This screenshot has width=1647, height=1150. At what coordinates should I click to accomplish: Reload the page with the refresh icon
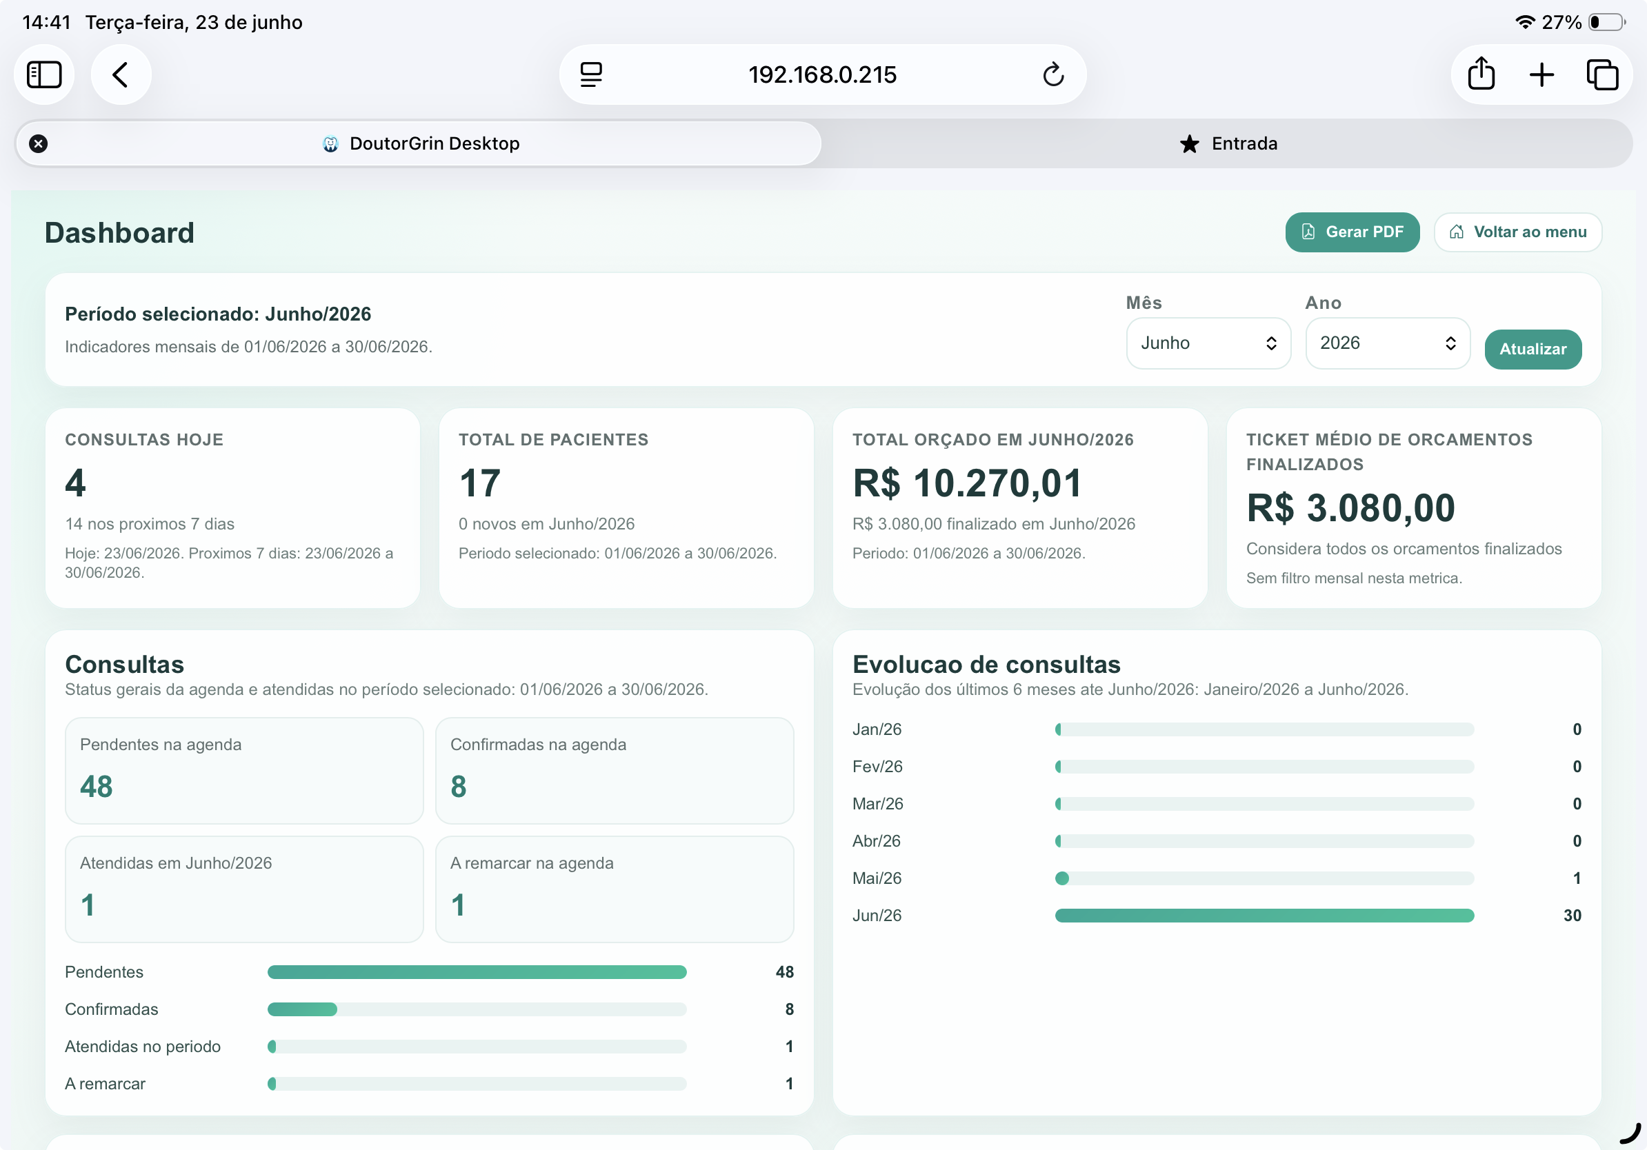tap(1053, 74)
